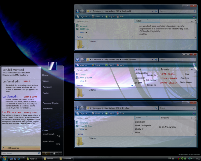This screenshot has height=161, width=201.
Task: Click the power button in the Start menu
Action: tap(46, 153)
